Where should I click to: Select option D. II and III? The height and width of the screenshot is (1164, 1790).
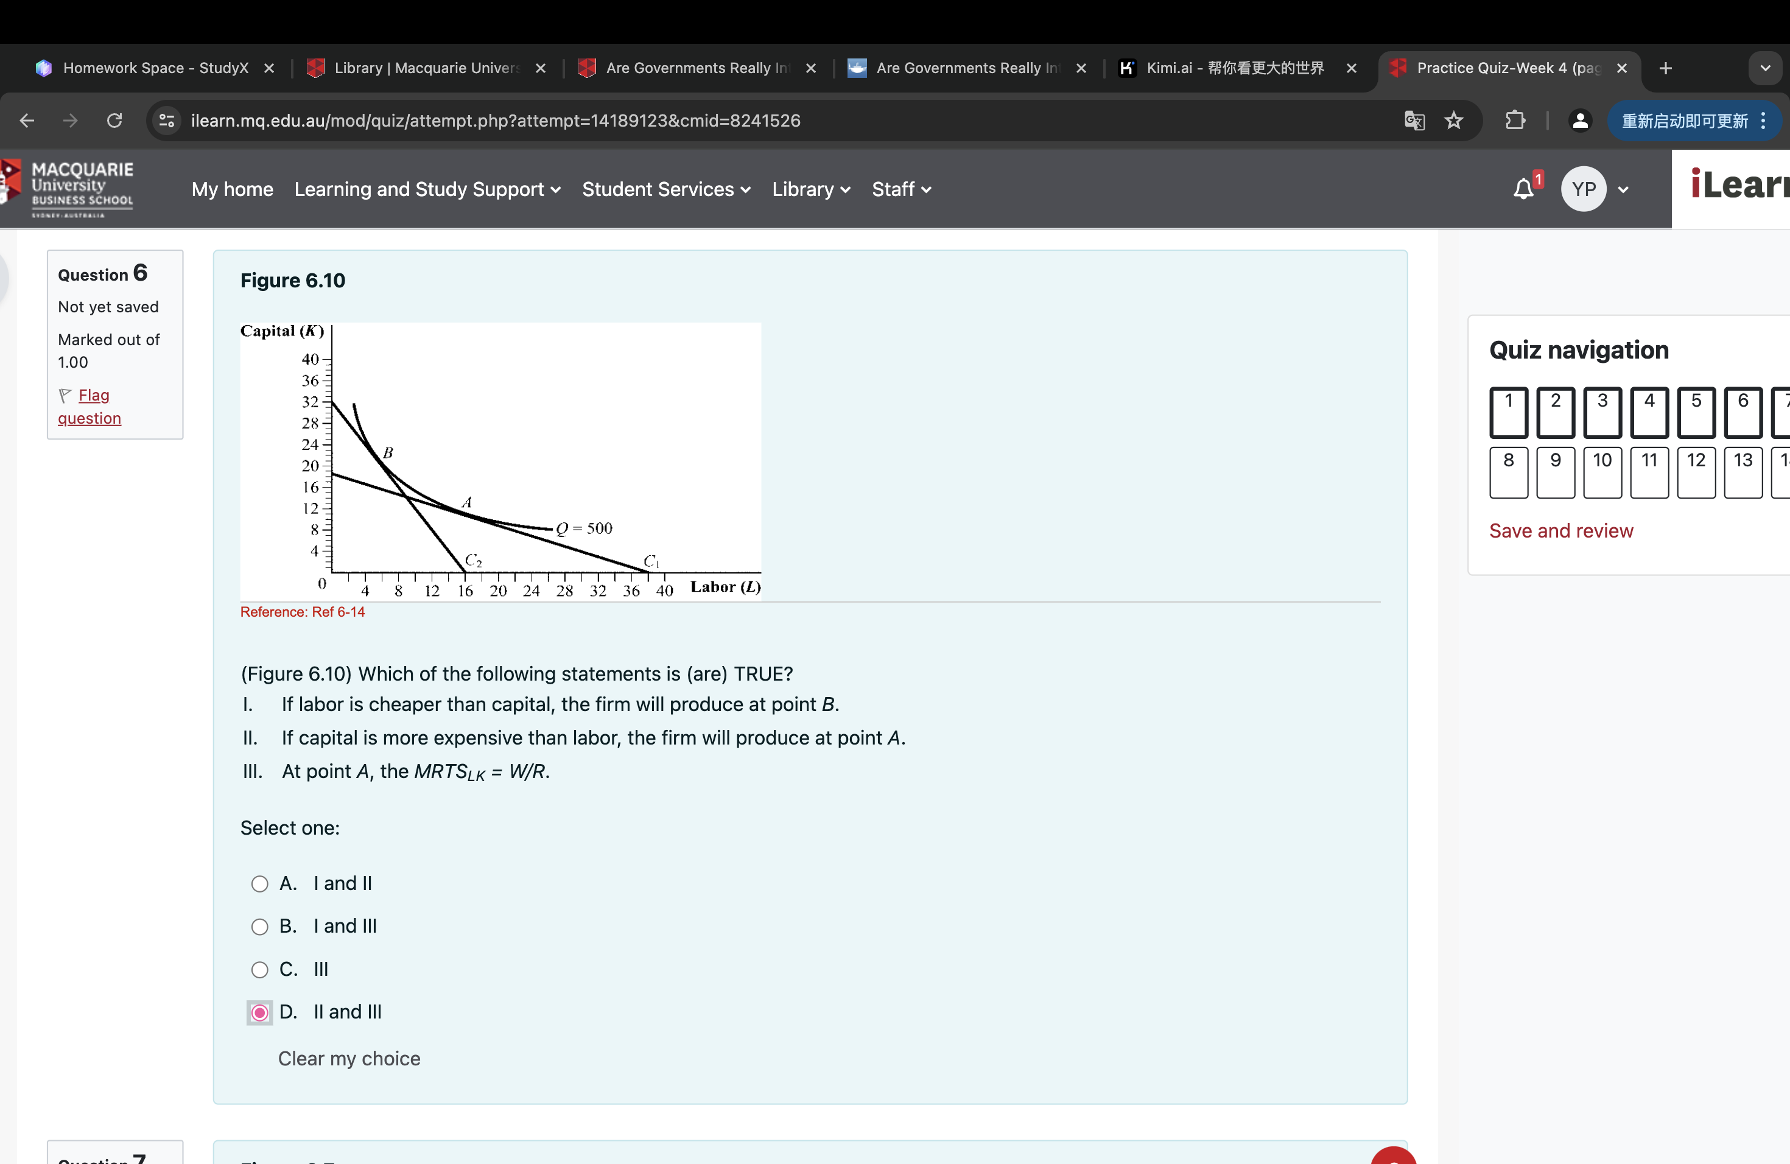pos(259,1012)
